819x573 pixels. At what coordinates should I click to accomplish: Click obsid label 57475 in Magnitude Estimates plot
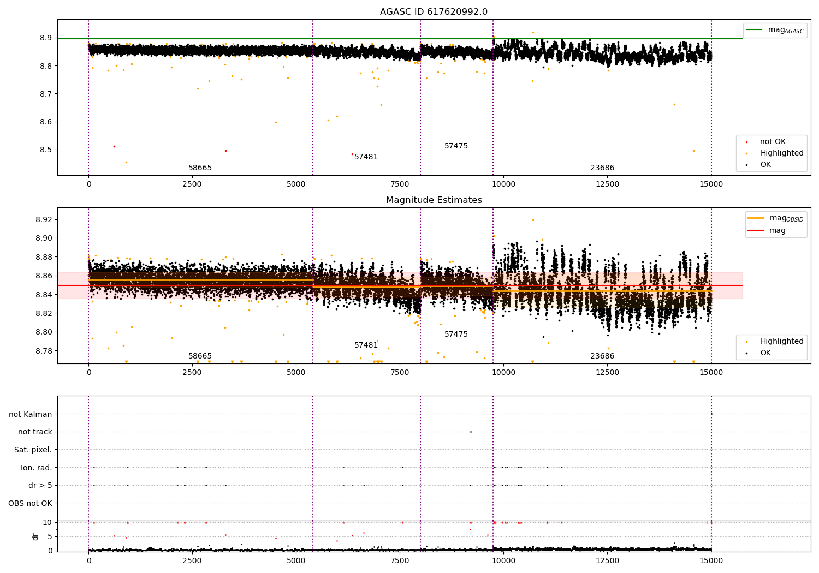tap(456, 335)
